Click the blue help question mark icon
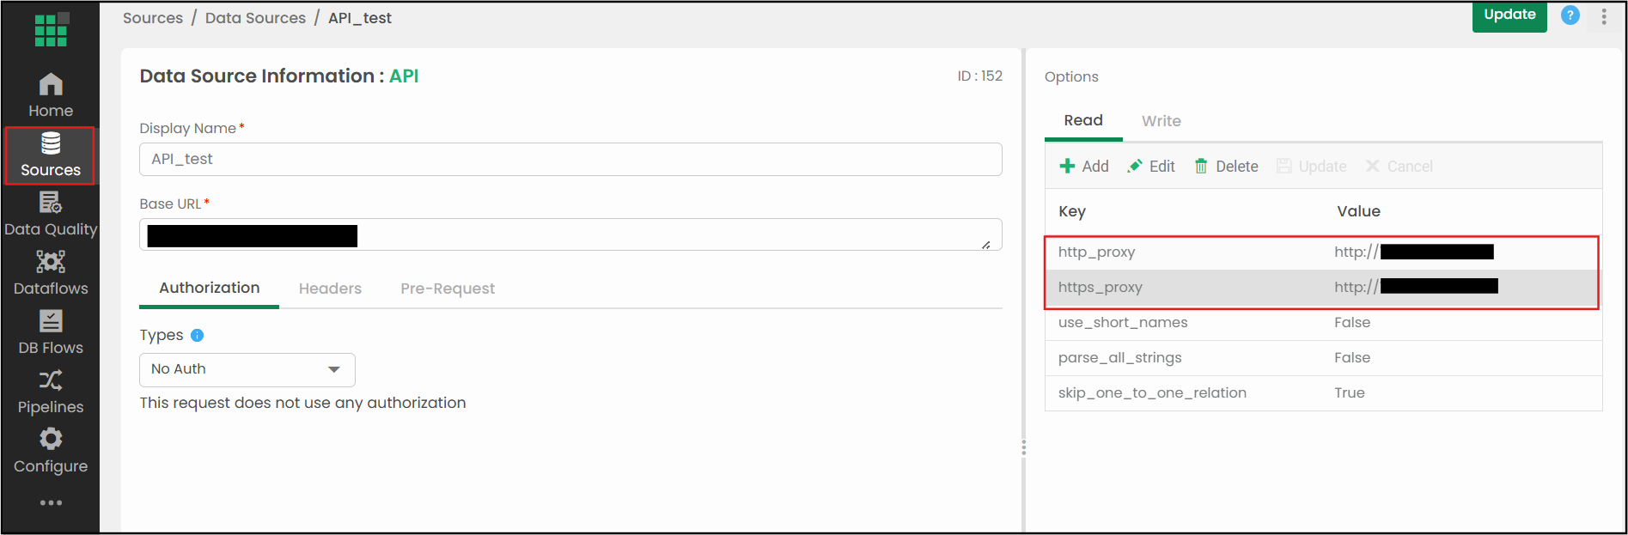Image resolution: width=1628 pixels, height=535 pixels. click(x=1570, y=15)
